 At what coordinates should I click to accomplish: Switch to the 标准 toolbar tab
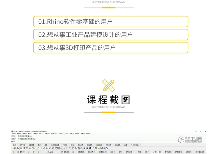coord(14,145)
